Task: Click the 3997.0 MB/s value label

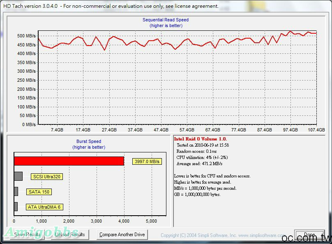Action: (147, 161)
